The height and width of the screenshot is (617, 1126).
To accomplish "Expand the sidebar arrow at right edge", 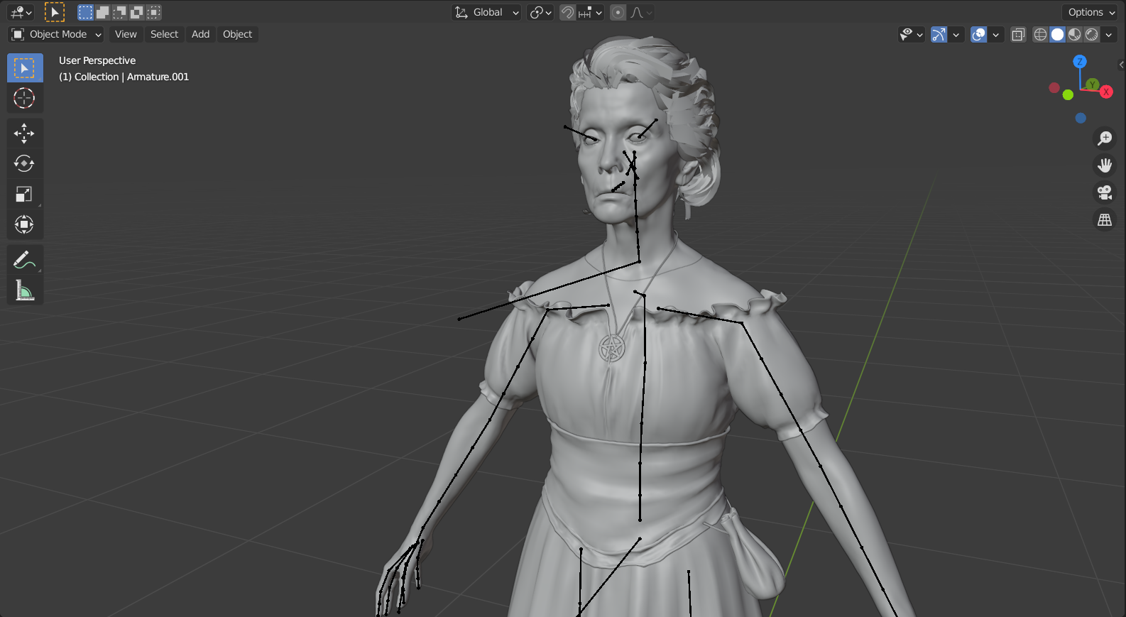I will pyautogui.click(x=1121, y=65).
